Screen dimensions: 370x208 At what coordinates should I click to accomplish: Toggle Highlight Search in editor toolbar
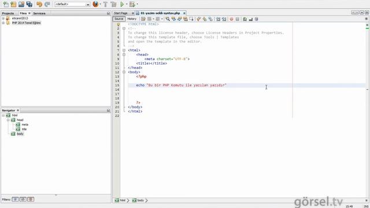pos(186,19)
